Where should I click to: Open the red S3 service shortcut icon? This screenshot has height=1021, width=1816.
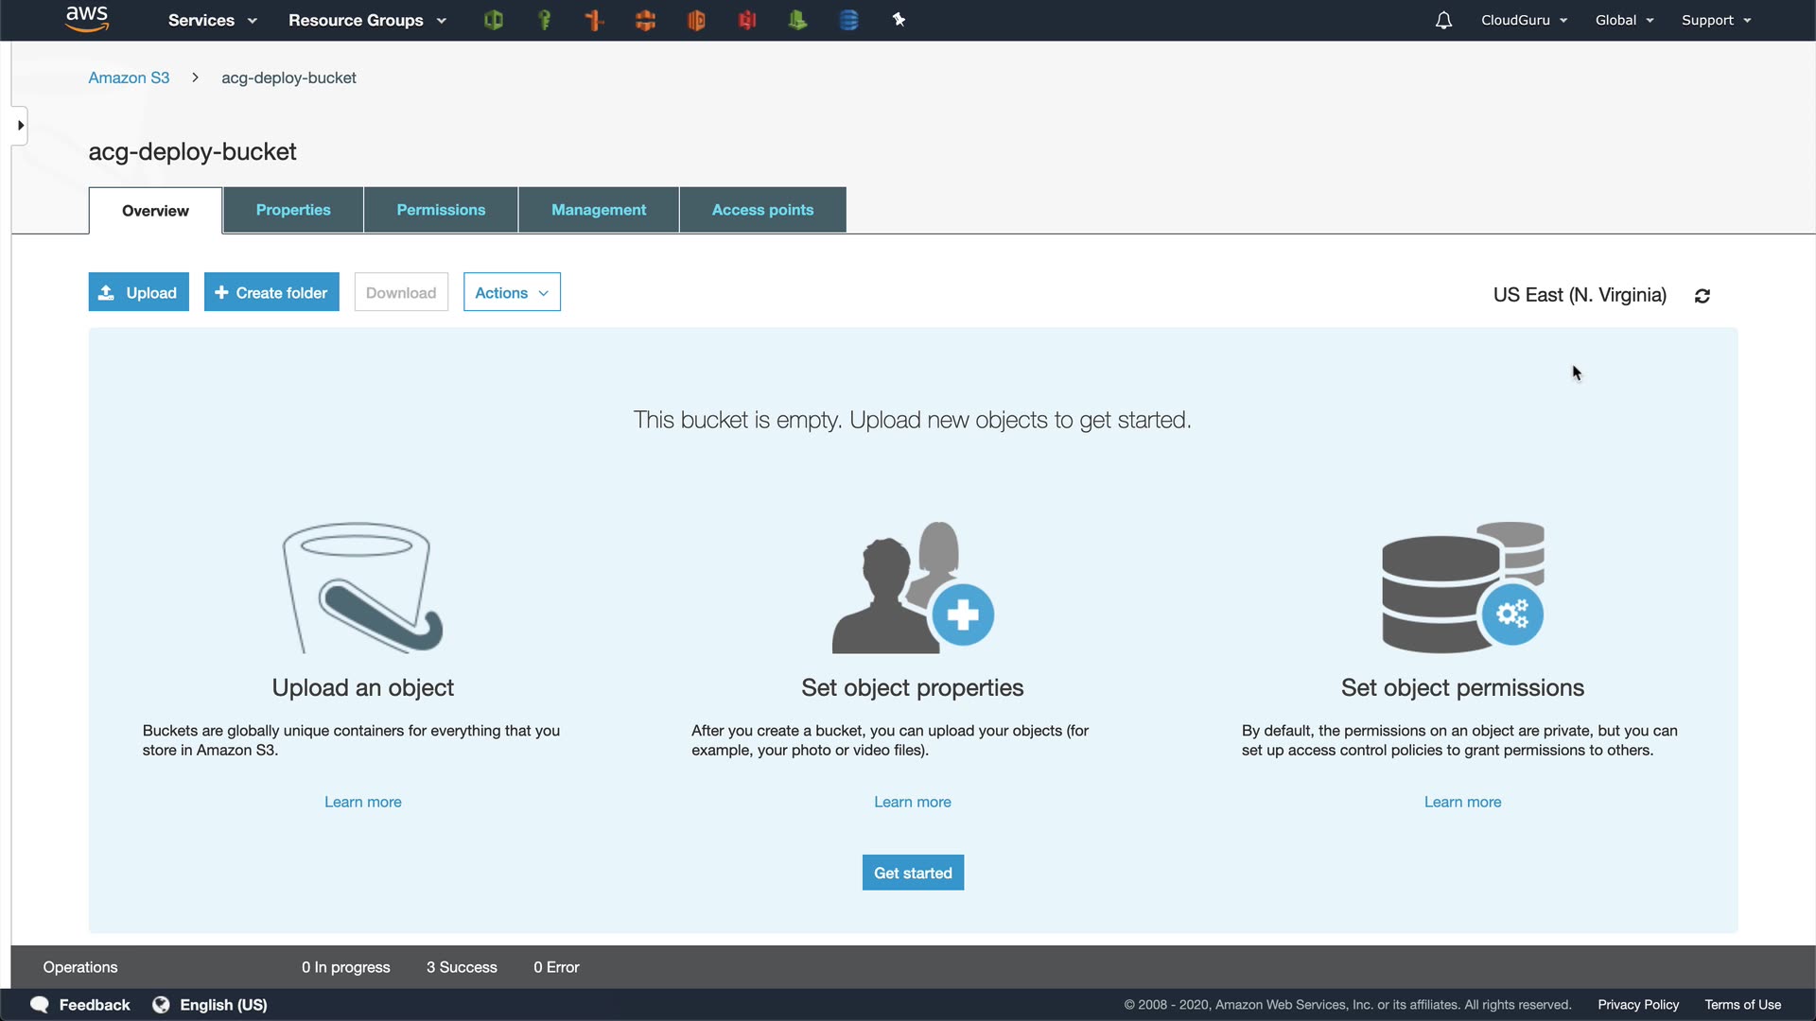tap(747, 20)
